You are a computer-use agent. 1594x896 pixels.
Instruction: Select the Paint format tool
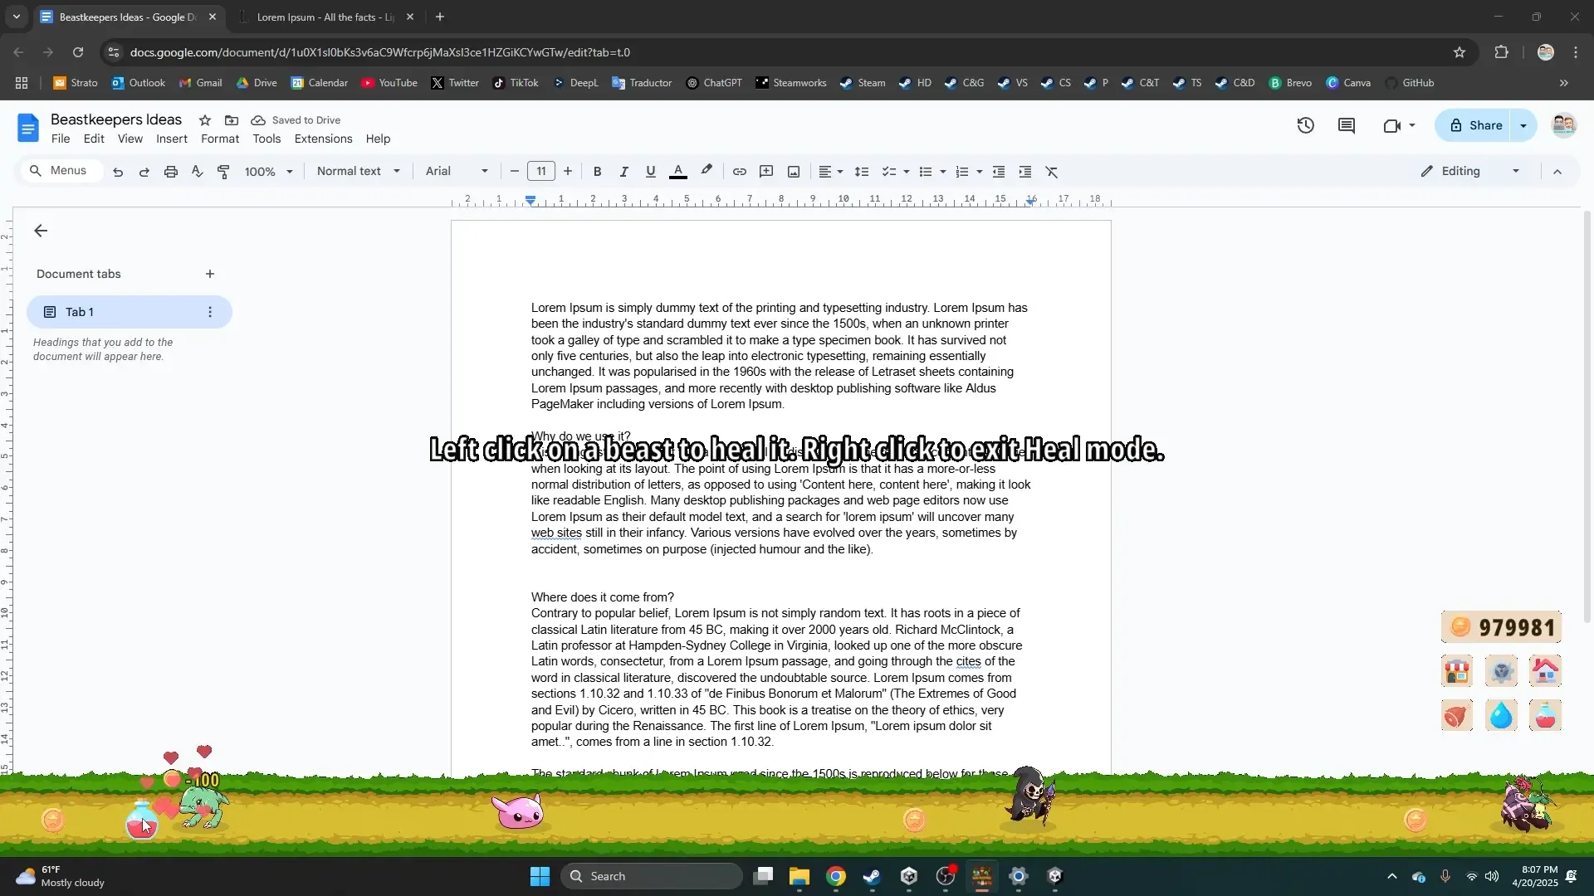tap(223, 171)
